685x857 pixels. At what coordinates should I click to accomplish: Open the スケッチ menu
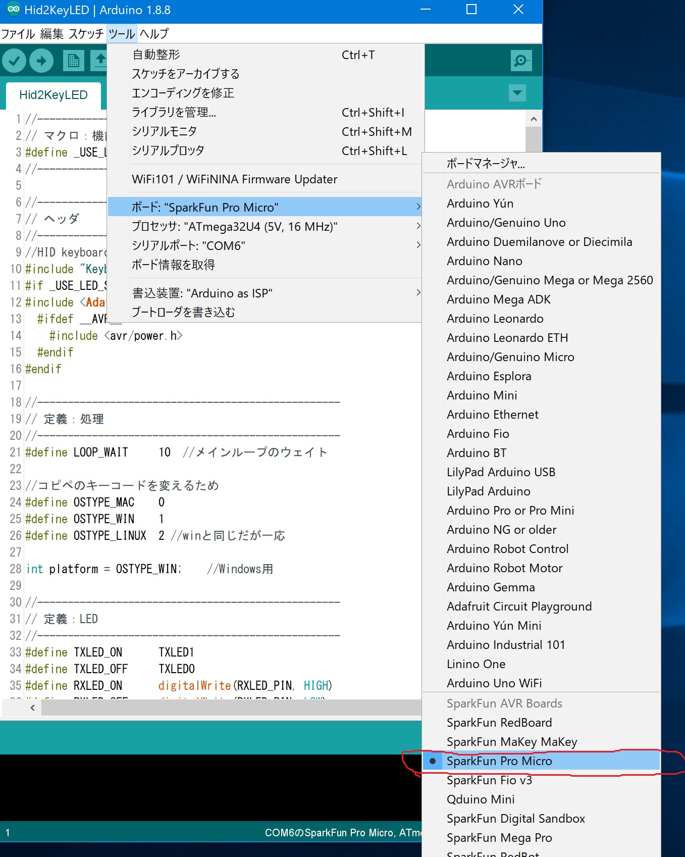click(86, 34)
